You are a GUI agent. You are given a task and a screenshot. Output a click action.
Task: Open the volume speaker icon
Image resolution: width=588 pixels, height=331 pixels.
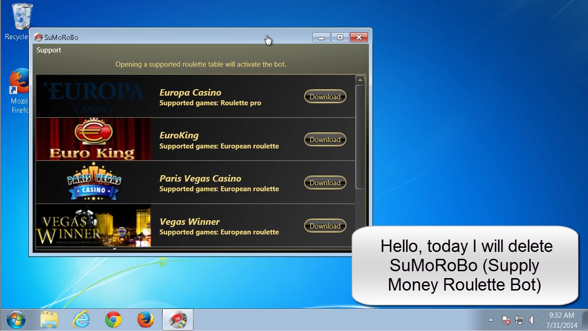[533, 320]
